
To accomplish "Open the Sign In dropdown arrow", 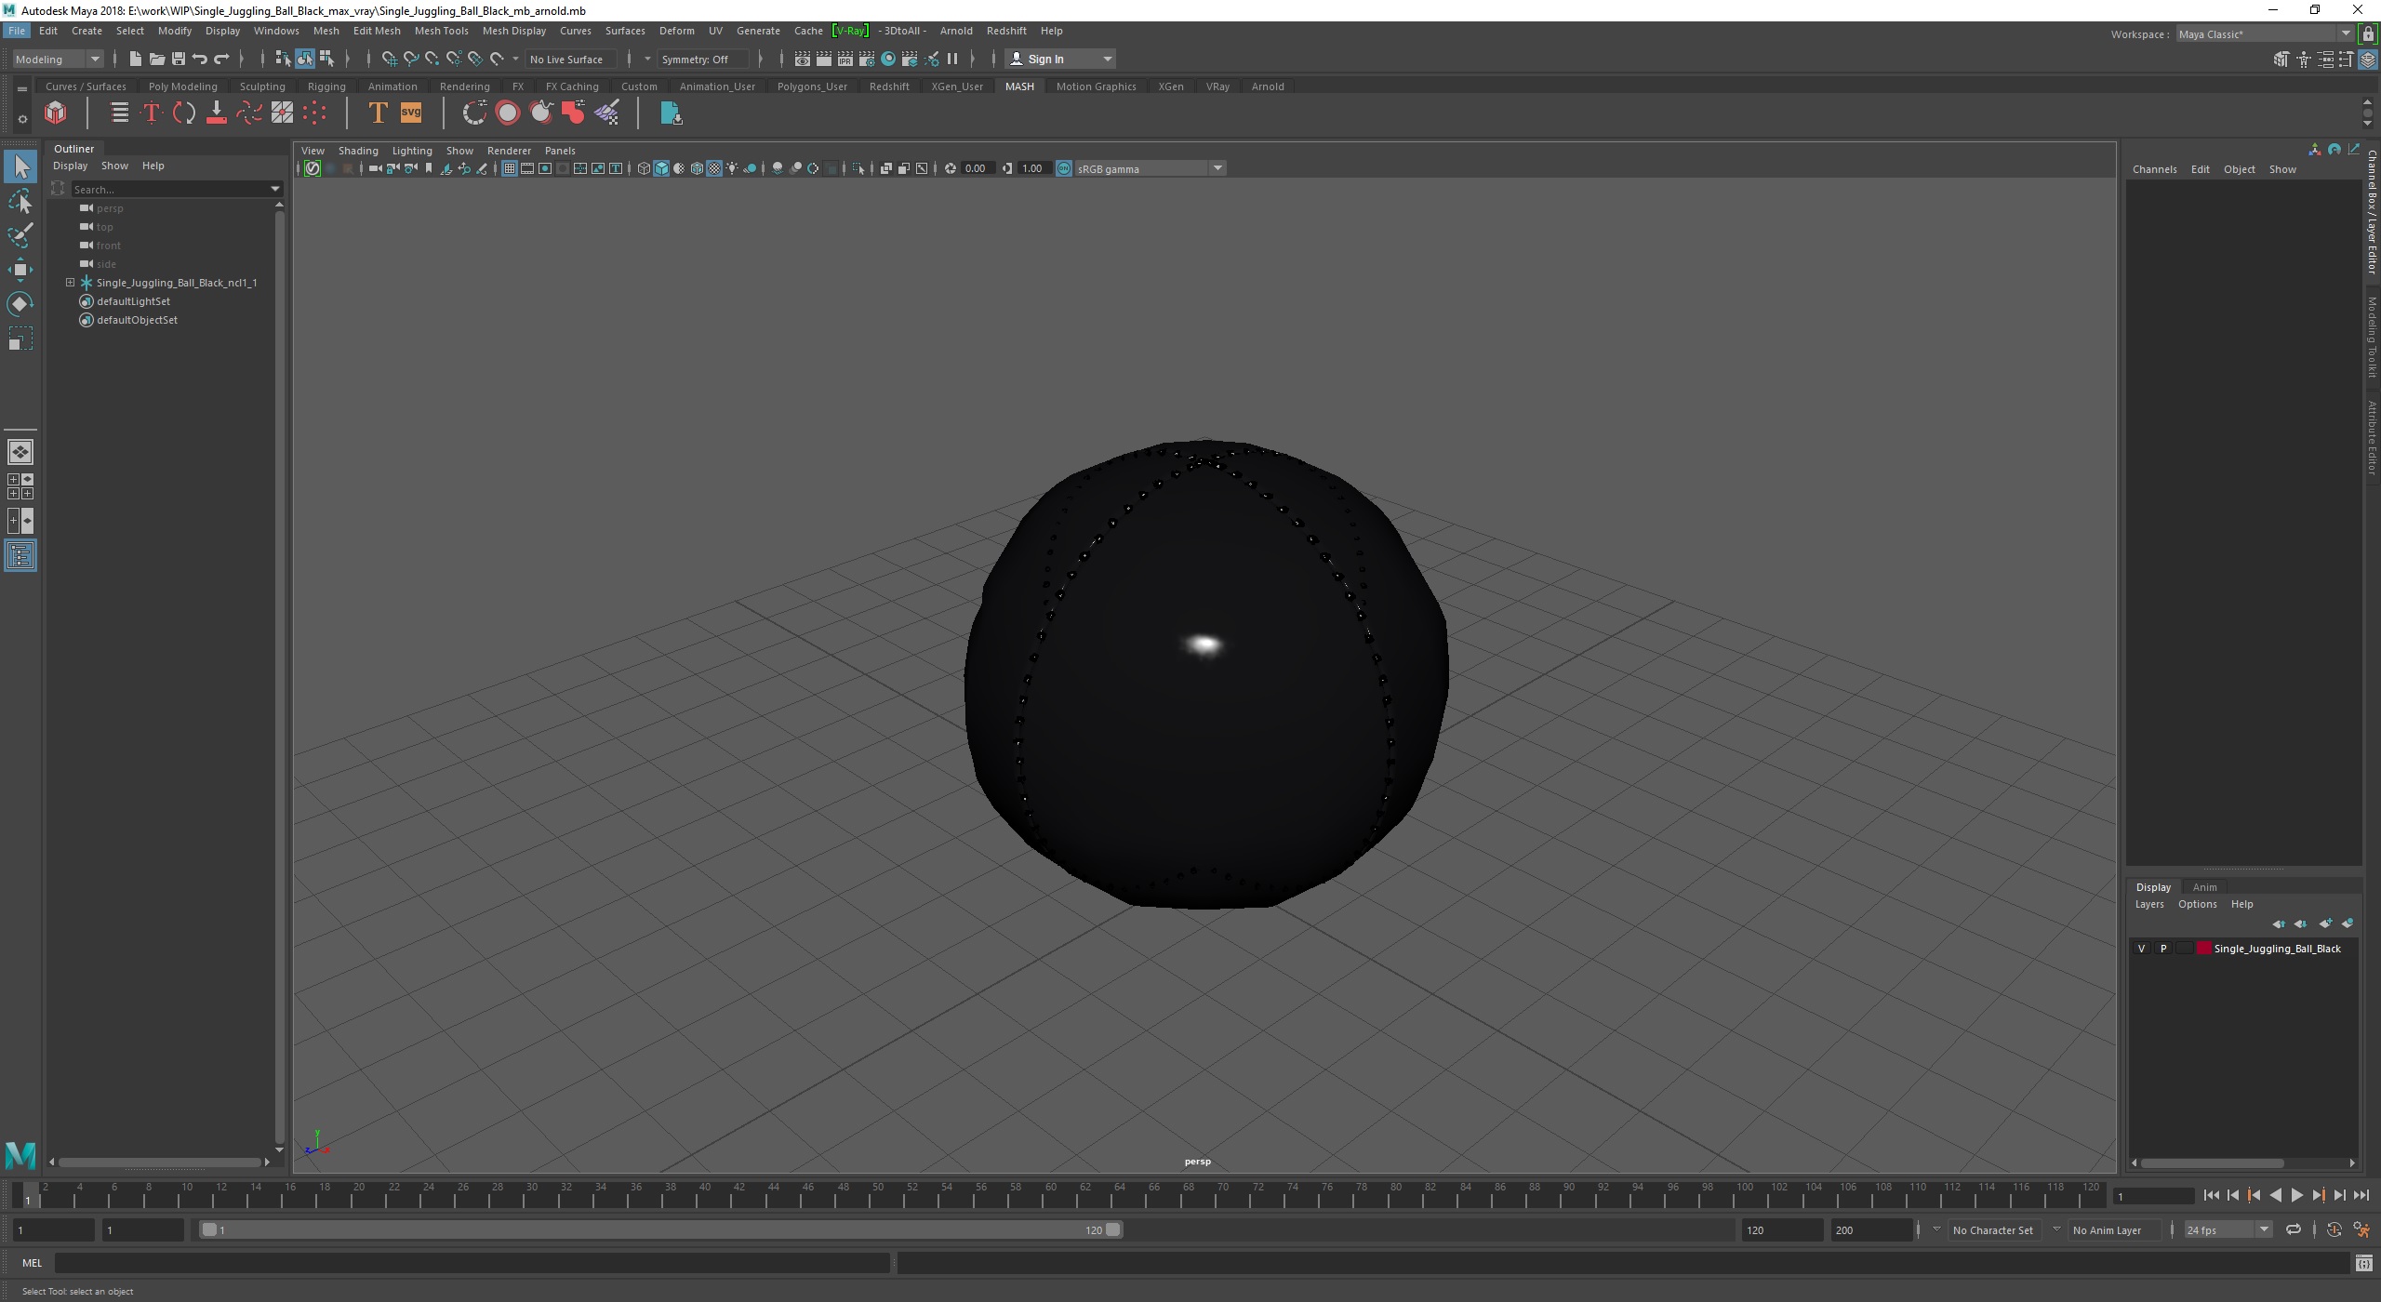I will (1107, 59).
